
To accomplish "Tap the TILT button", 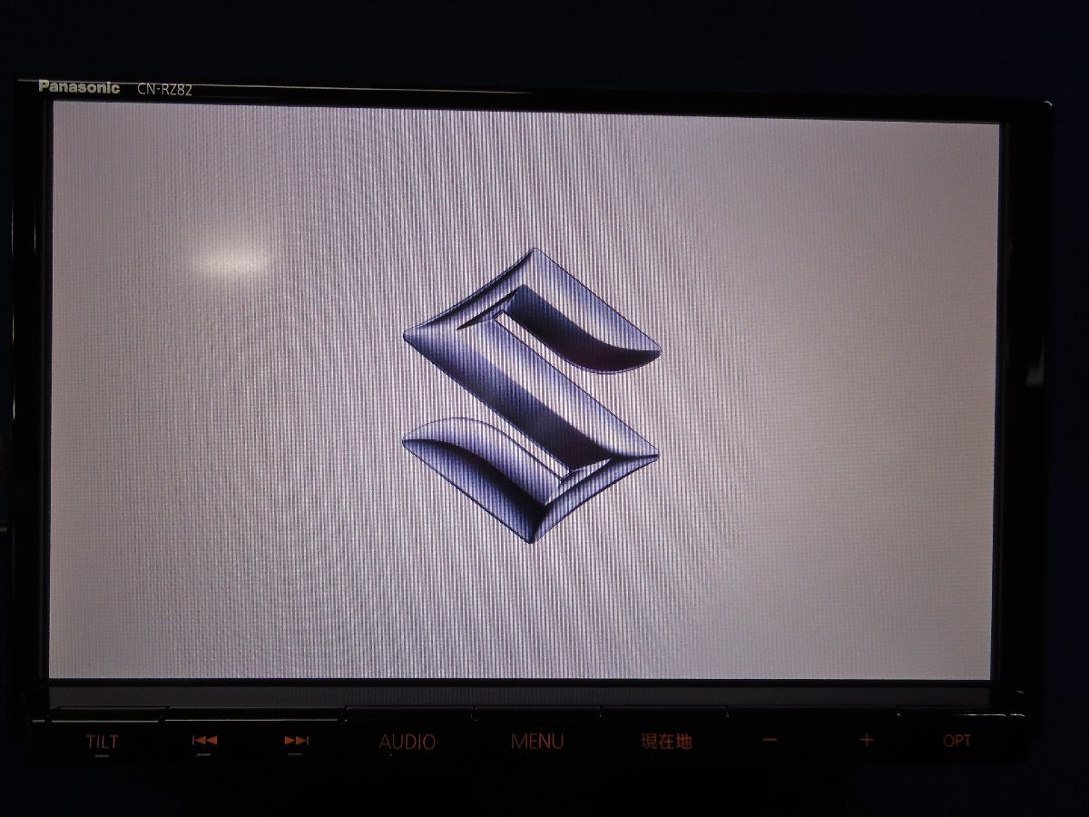I will (x=102, y=742).
